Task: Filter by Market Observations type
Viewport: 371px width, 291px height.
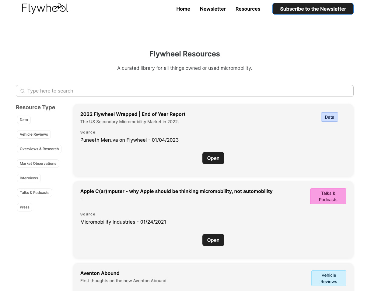Action: (38, 164)
